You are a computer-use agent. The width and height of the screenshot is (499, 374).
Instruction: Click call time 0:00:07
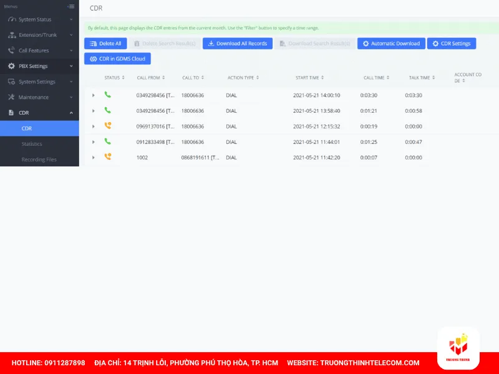(x=369, y=158)
